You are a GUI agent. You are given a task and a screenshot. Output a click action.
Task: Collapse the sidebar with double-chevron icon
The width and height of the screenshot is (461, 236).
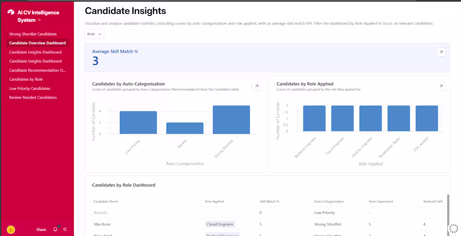(x=65, y=229)
